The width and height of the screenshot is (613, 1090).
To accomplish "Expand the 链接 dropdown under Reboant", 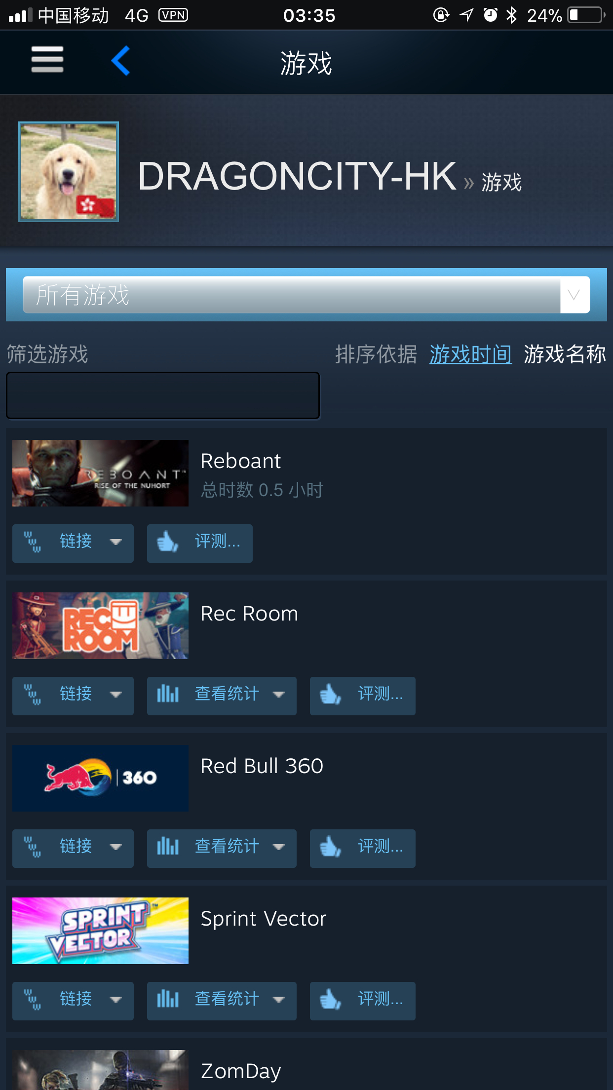I will [73, 543].
